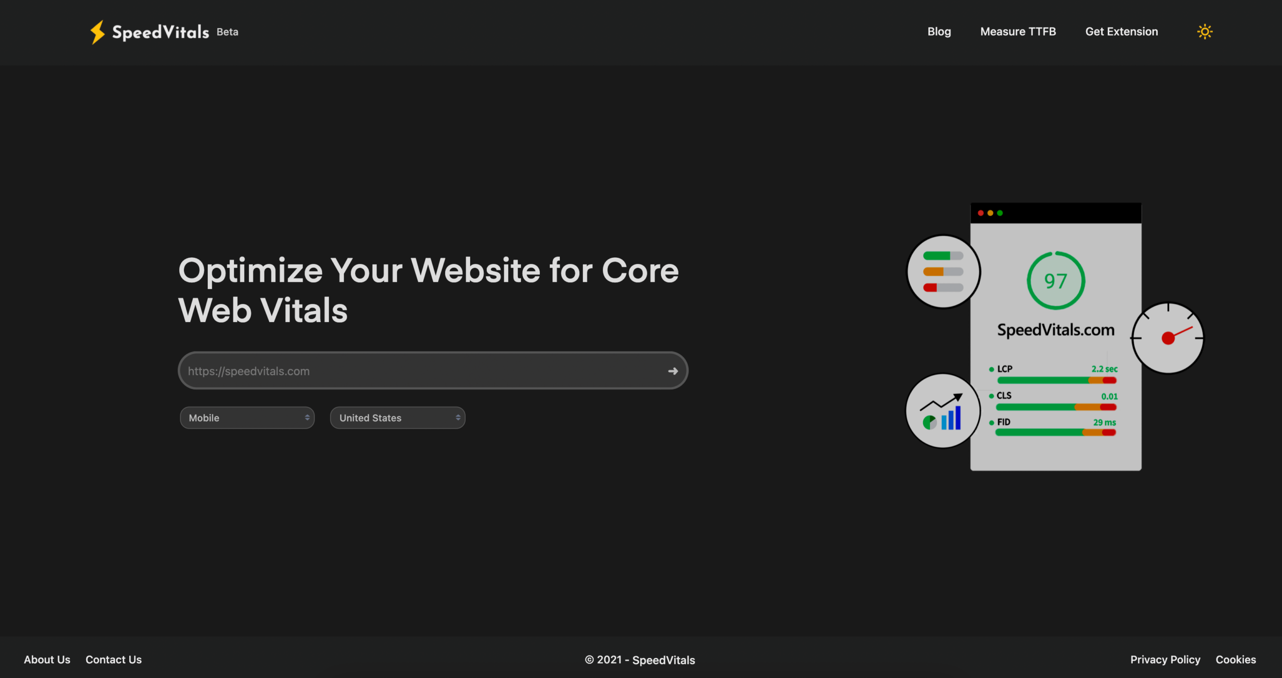The image size is (1282, 678).
Task: Click the search arrow submit icon
Action: click(x=673, y=371)
